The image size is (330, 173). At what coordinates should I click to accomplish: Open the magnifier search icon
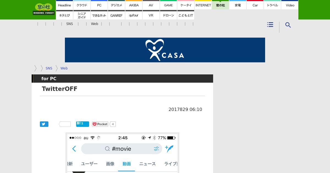pos(288,25)
